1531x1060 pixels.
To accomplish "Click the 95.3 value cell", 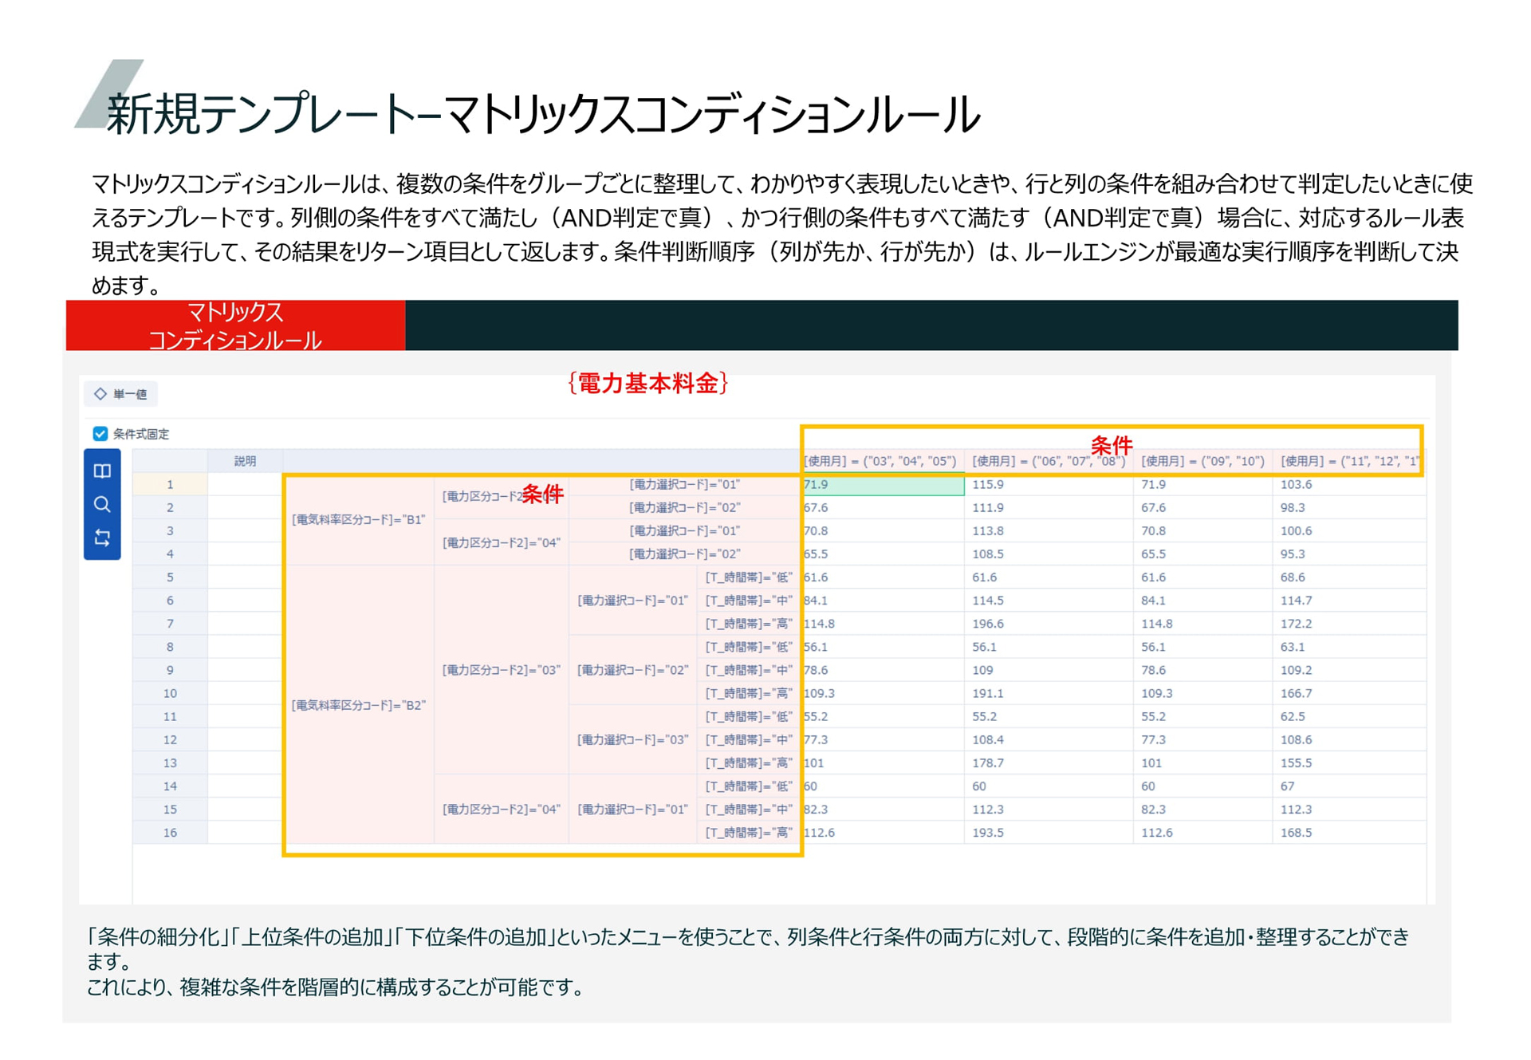I will coord(1349,554).
